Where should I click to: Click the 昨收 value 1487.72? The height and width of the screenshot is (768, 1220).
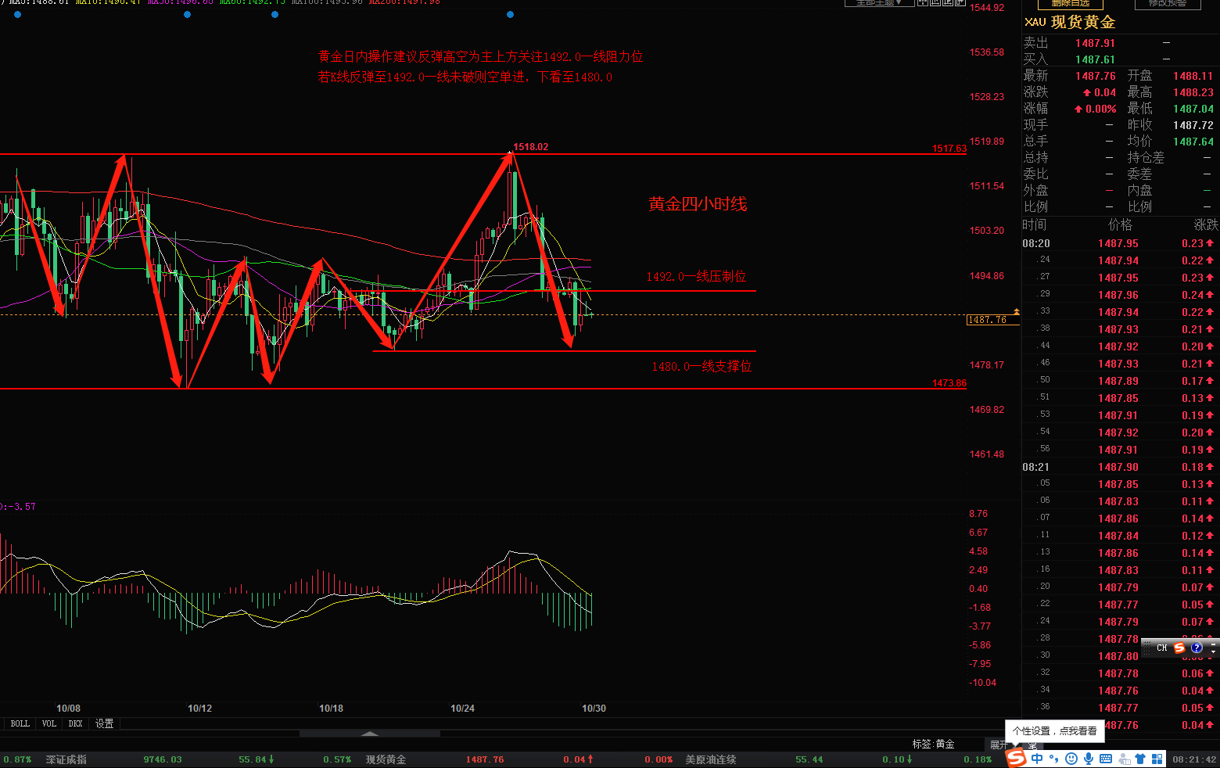coord(1193,125)
